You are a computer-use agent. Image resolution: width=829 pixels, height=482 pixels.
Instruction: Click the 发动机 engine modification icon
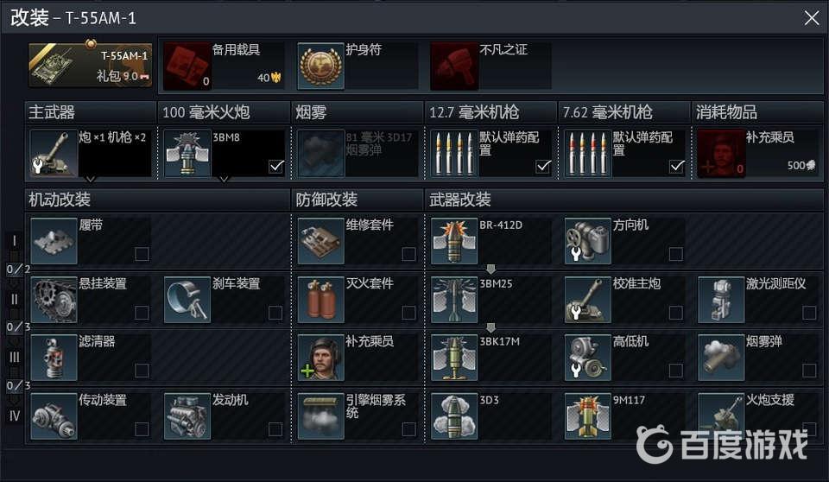[187, 416]
